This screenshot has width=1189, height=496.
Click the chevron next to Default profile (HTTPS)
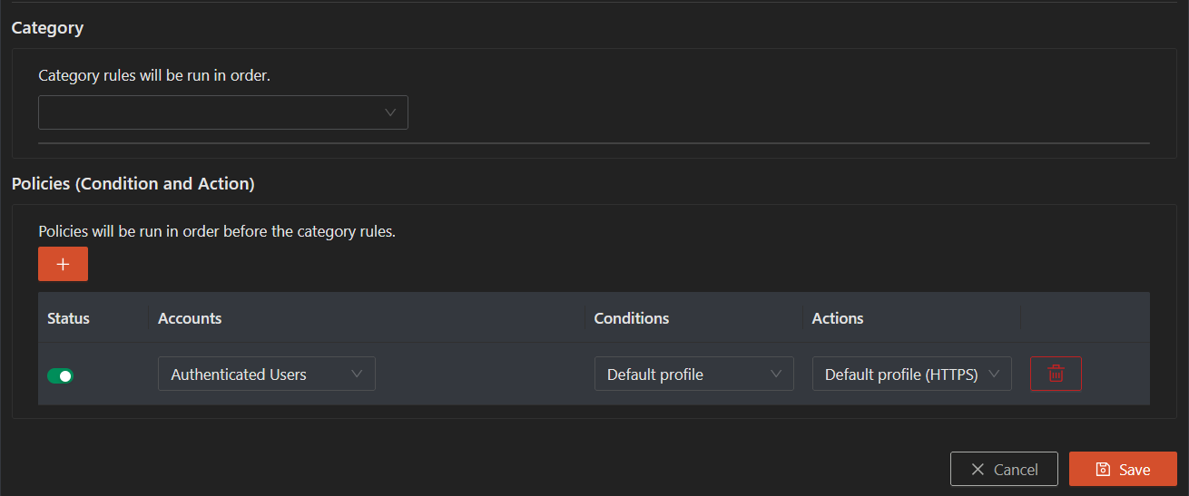point(994,374)
